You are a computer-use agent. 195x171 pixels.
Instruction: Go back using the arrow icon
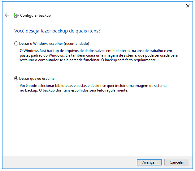click(7, 15)
